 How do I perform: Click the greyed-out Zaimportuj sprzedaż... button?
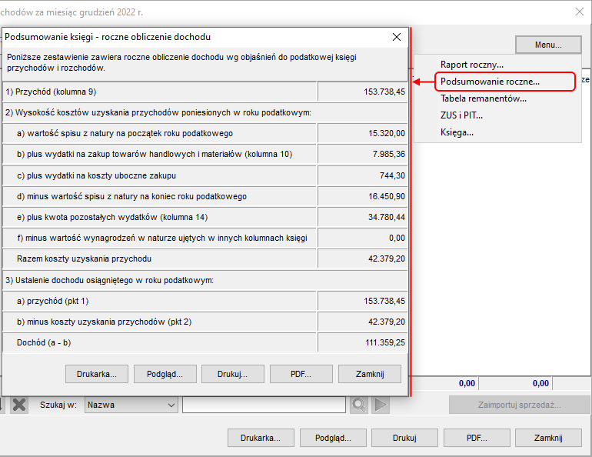coord(520,405)
